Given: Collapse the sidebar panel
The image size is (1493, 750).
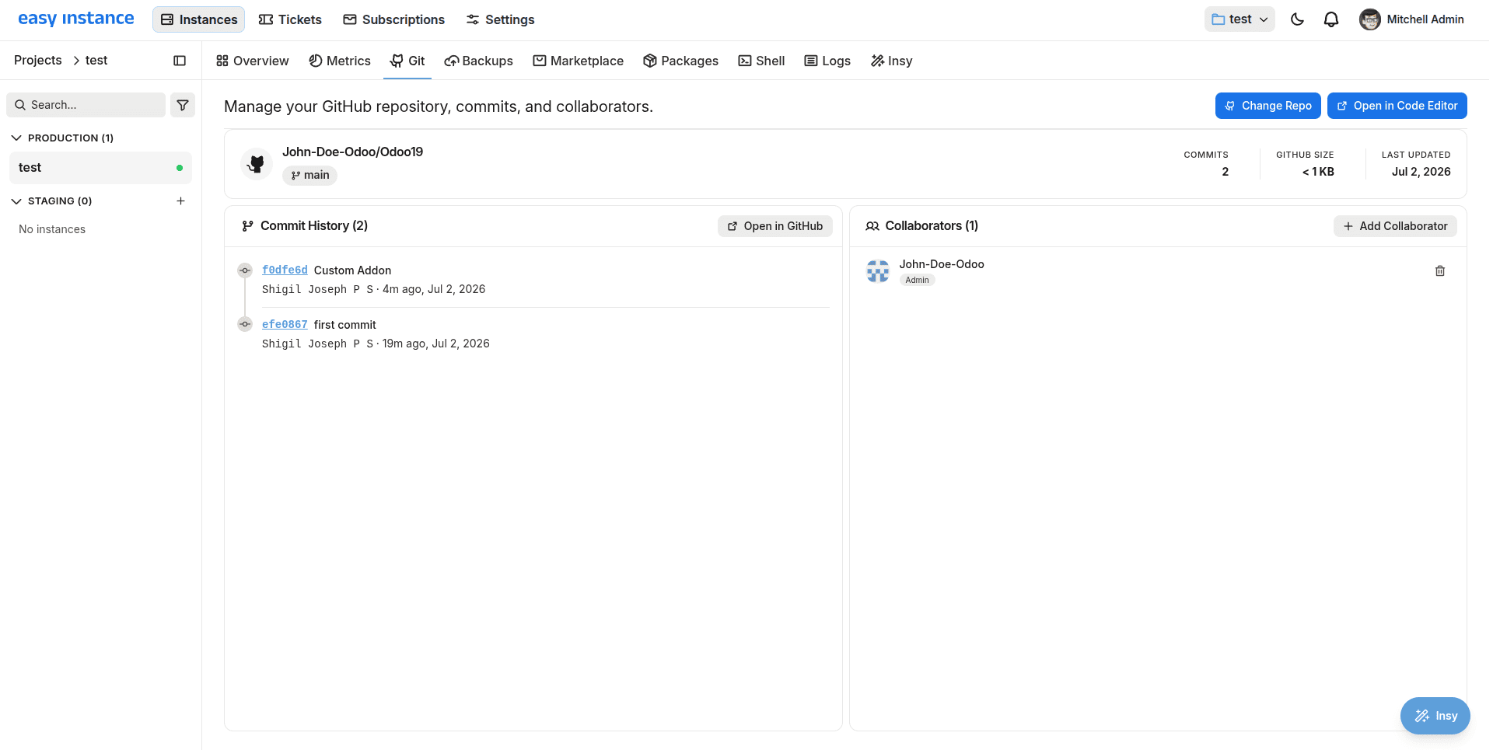Looking at the screenshot, I should tap(180, 61).
